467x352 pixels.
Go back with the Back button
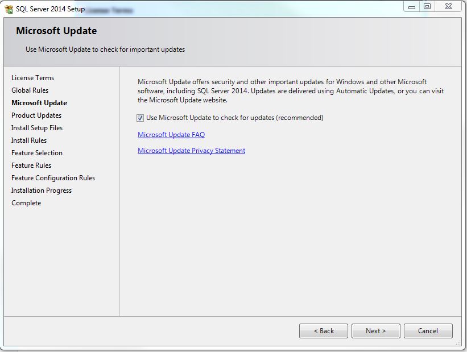point(324,331)
